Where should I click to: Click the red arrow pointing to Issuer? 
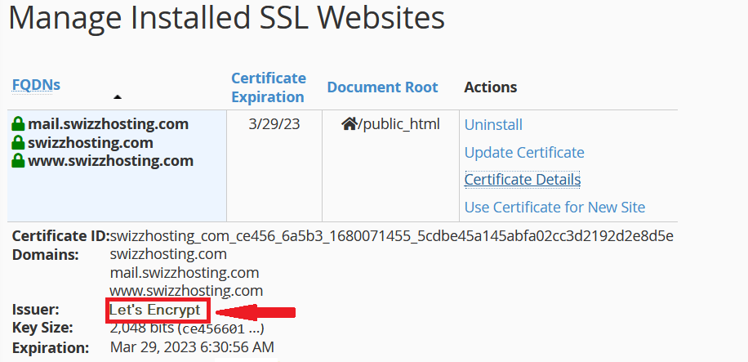256,312
